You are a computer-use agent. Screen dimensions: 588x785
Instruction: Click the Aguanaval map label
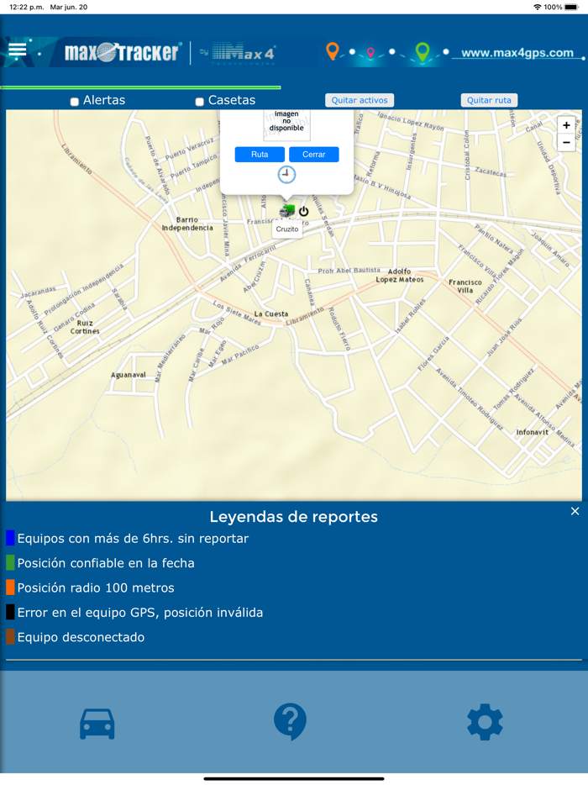pyautogui.click(x=129, y=375)
